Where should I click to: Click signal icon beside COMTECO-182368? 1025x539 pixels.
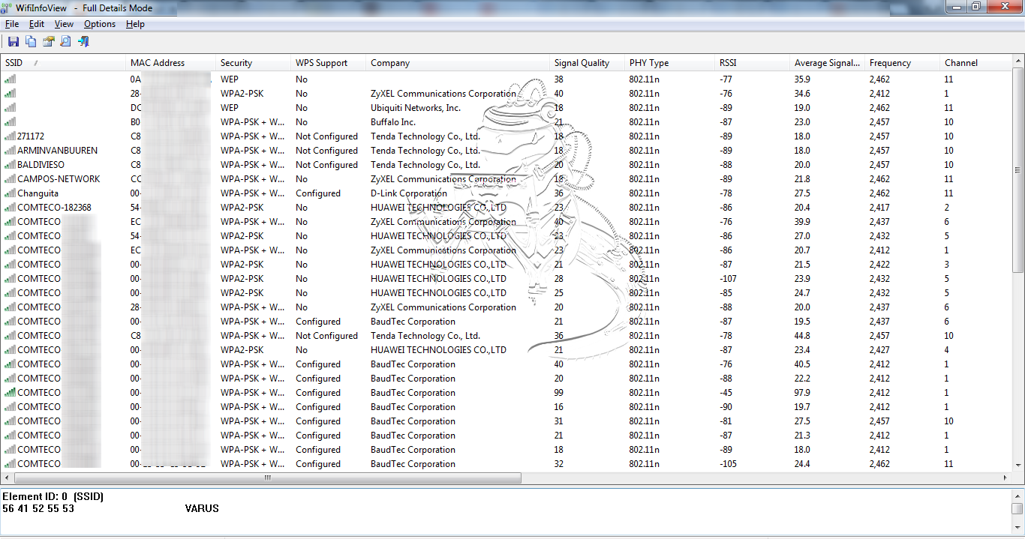click(10, 208)
